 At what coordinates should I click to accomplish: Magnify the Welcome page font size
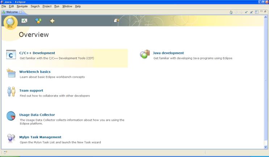pyautogui.click(x=251, y=12)
